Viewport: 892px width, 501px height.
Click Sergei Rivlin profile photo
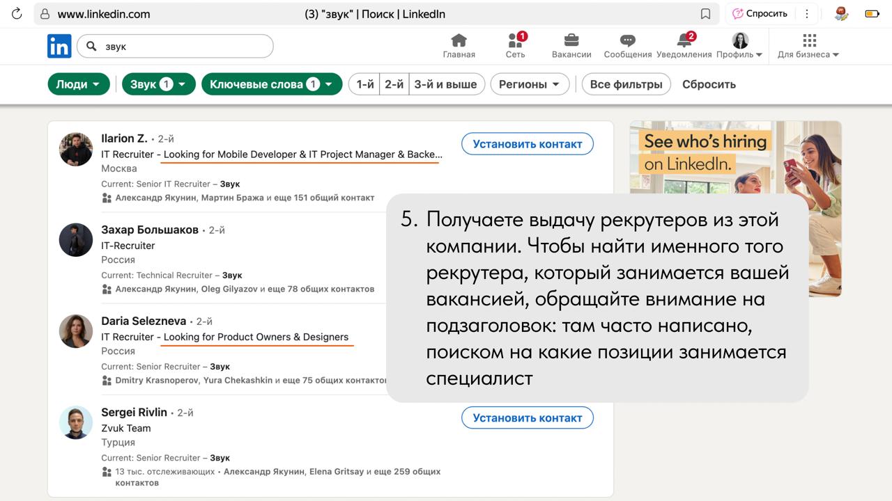click(76, 422)
